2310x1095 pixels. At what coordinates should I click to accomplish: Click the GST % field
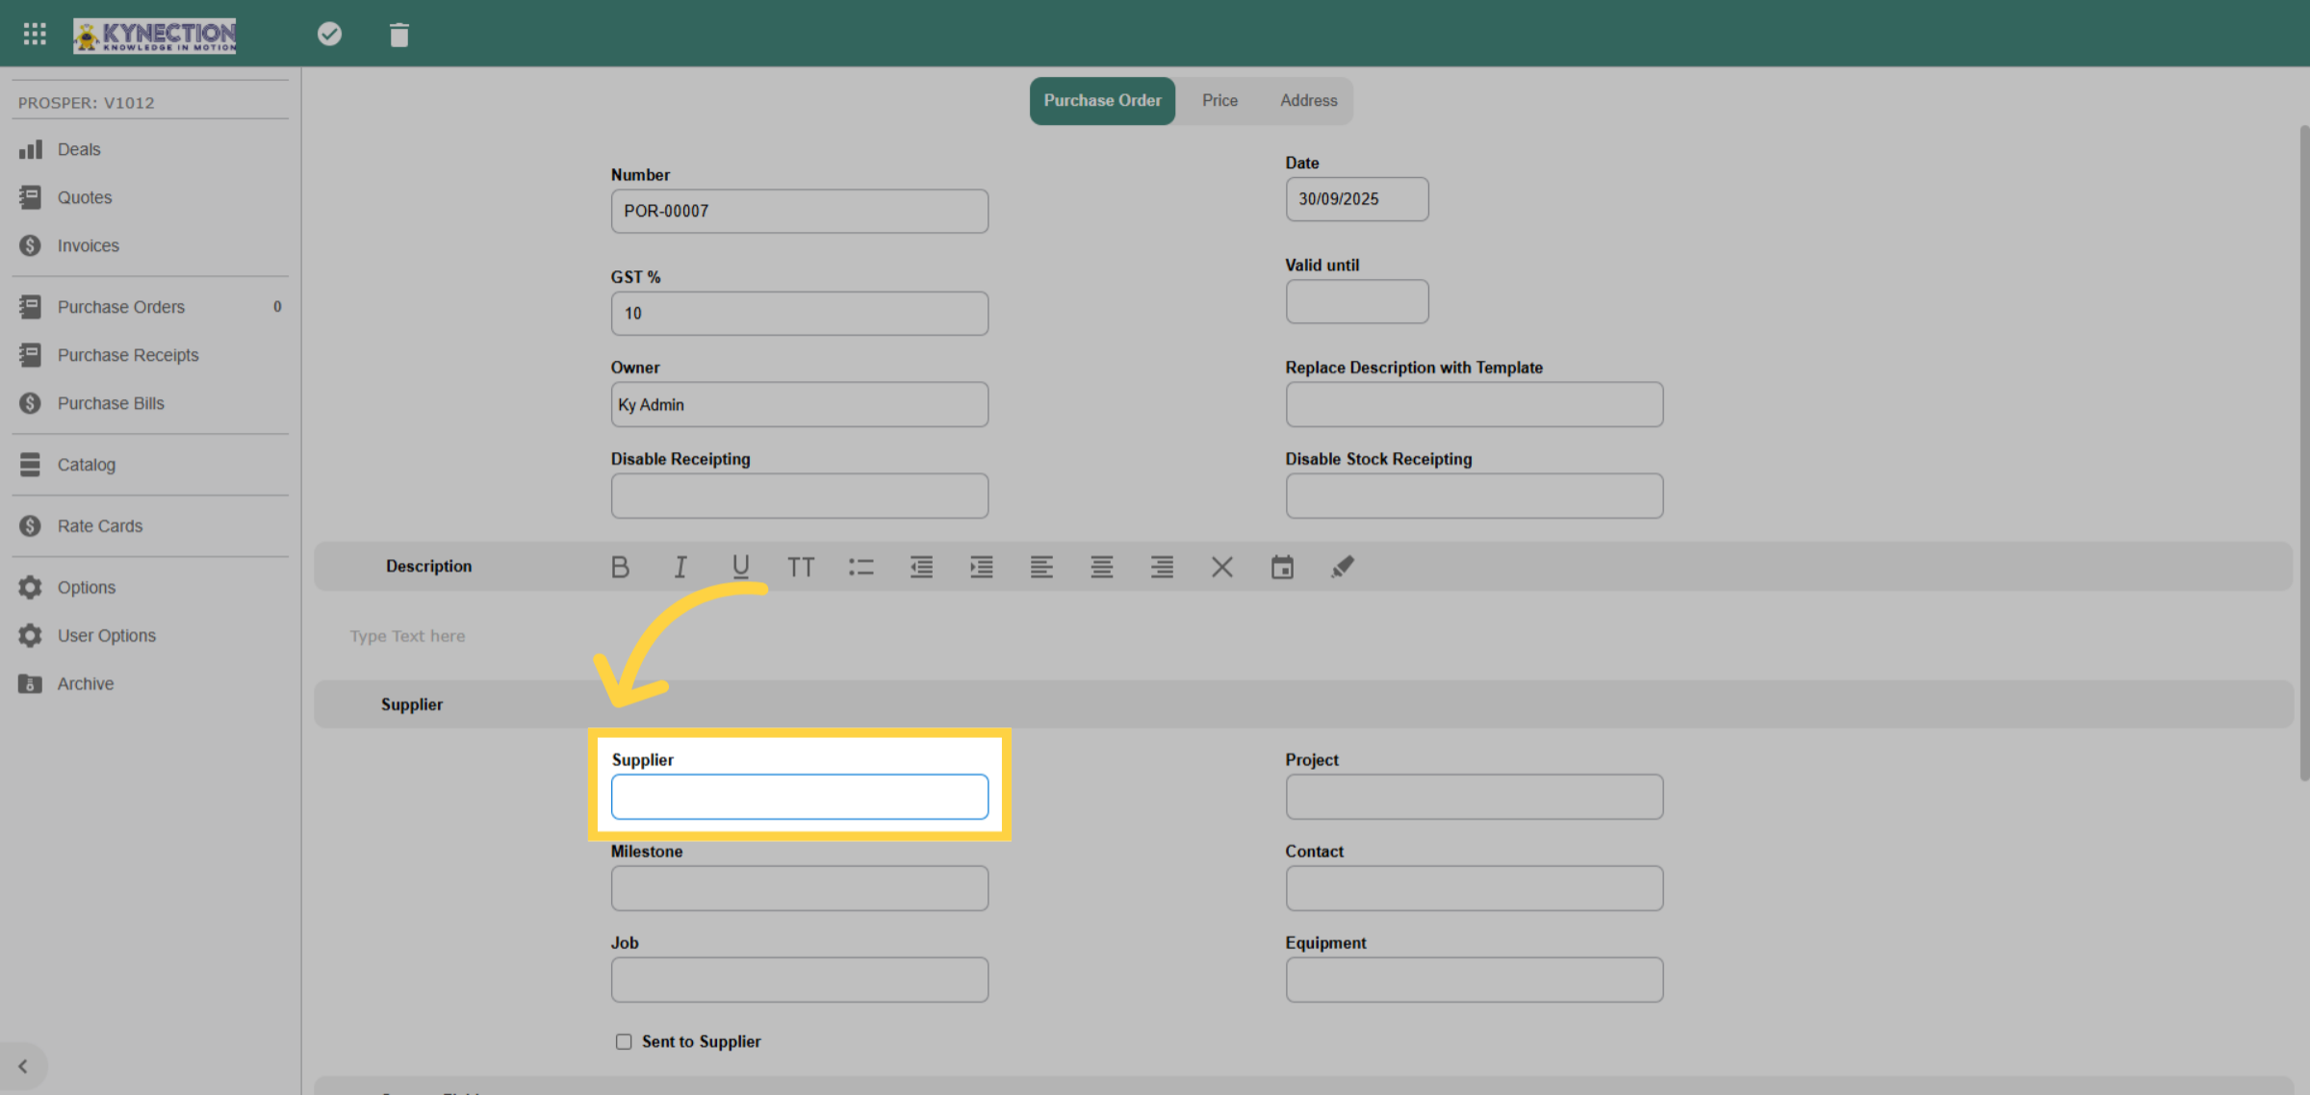point(799,314)
